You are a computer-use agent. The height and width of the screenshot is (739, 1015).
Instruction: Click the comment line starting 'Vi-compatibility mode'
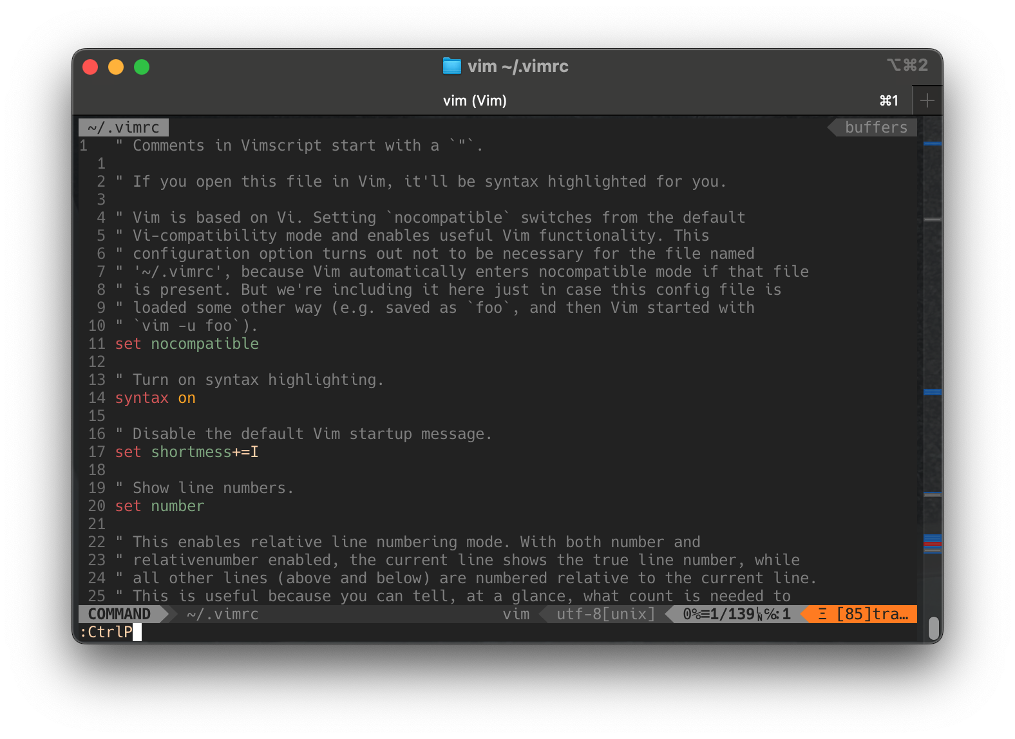pyautogui.click(x=412, y=236)
